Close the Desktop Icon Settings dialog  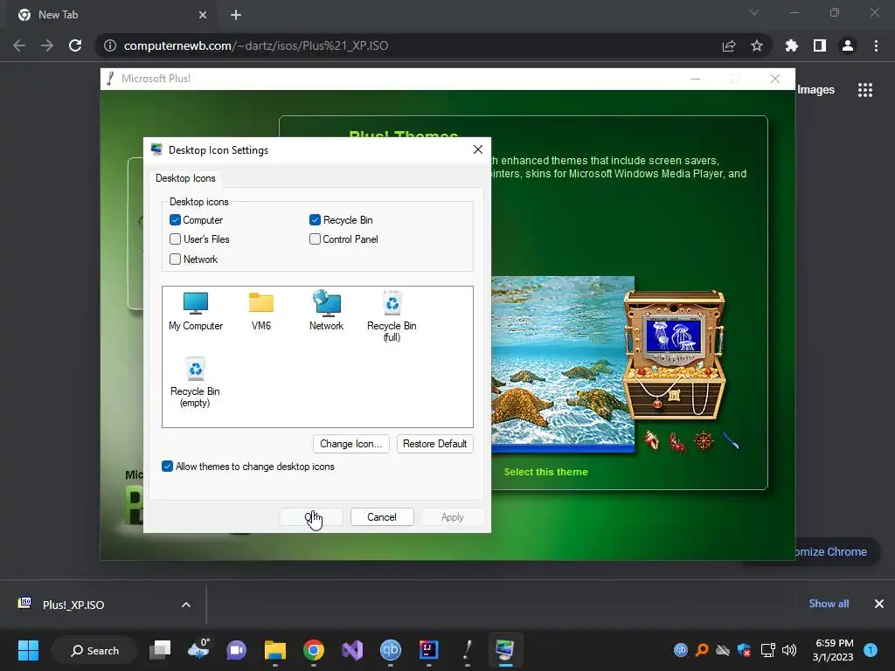478,149
